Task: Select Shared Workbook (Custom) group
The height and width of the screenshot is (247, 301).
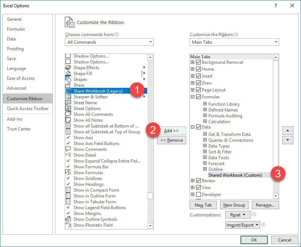Action: [235, 175]
